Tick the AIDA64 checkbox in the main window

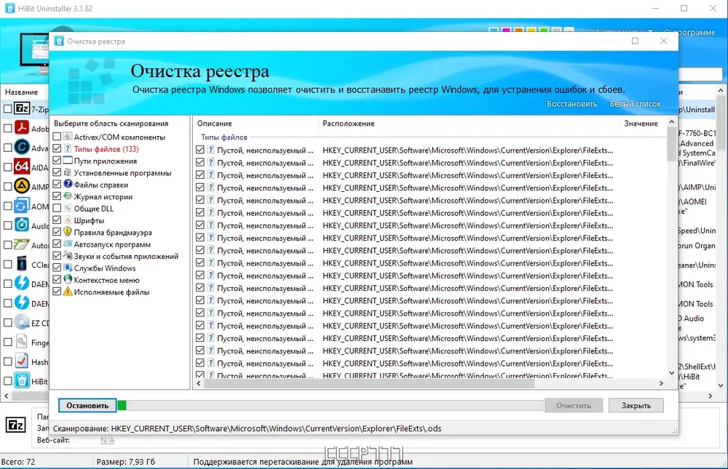[8, 167]
